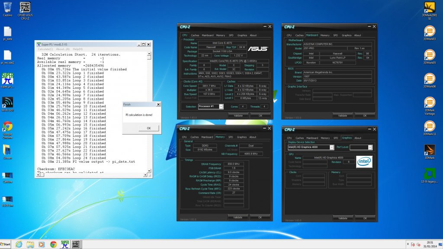
Task: Click the '32M Calculation Start. 24 iterations.' line
Action: pos(81,54)
